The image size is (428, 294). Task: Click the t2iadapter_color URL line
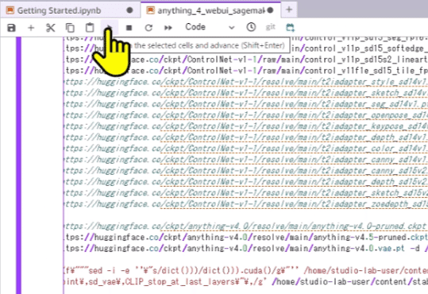coord(246,149)
